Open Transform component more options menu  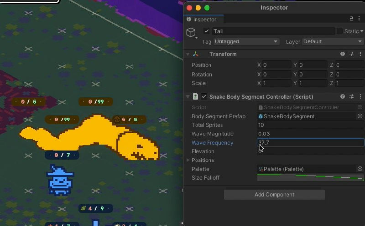click(360, 54)
